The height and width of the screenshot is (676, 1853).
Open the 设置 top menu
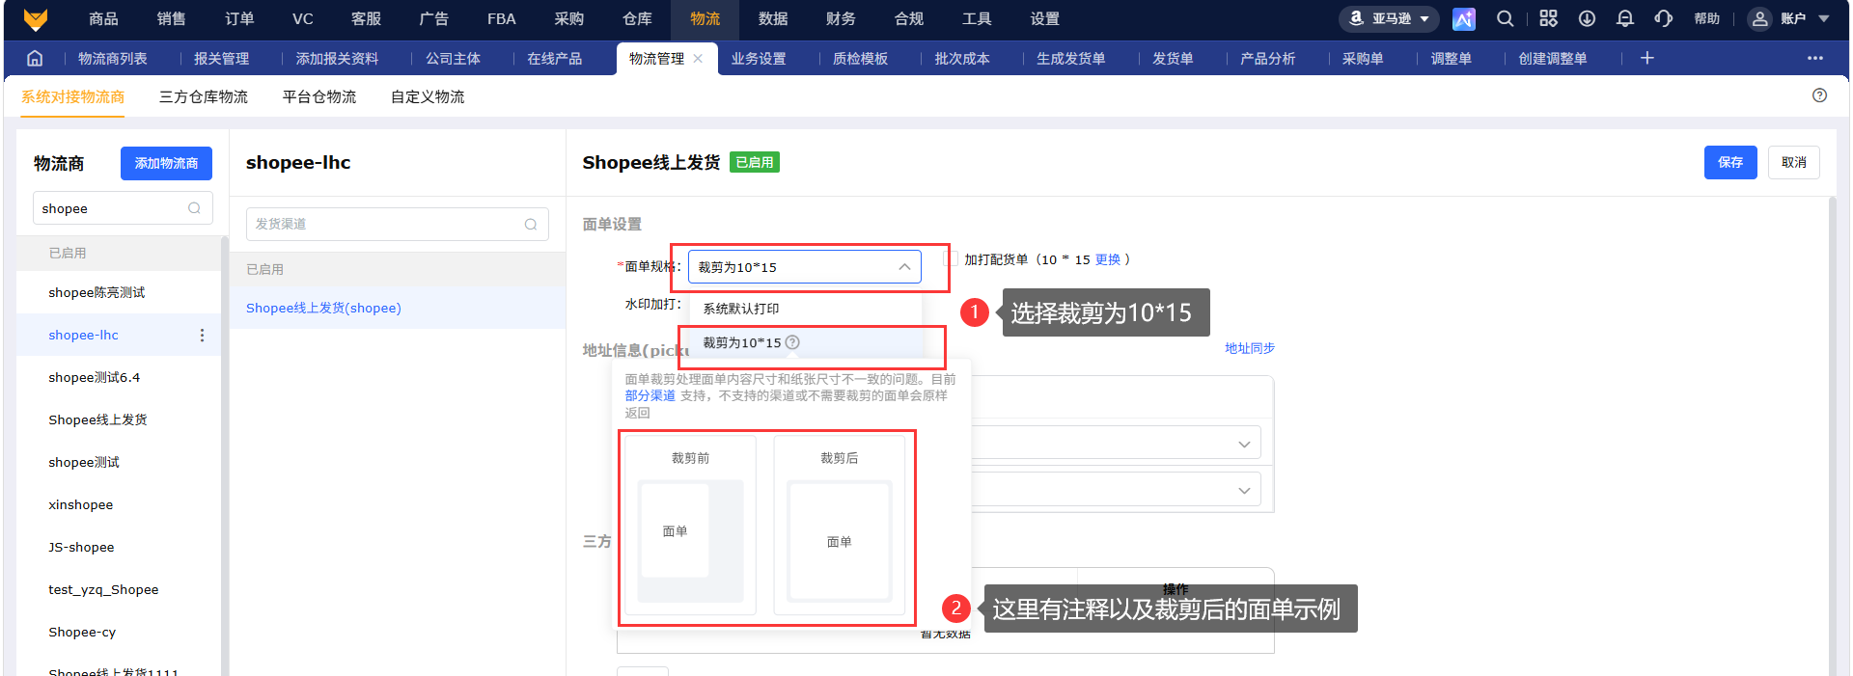[x=1044, y=19]
